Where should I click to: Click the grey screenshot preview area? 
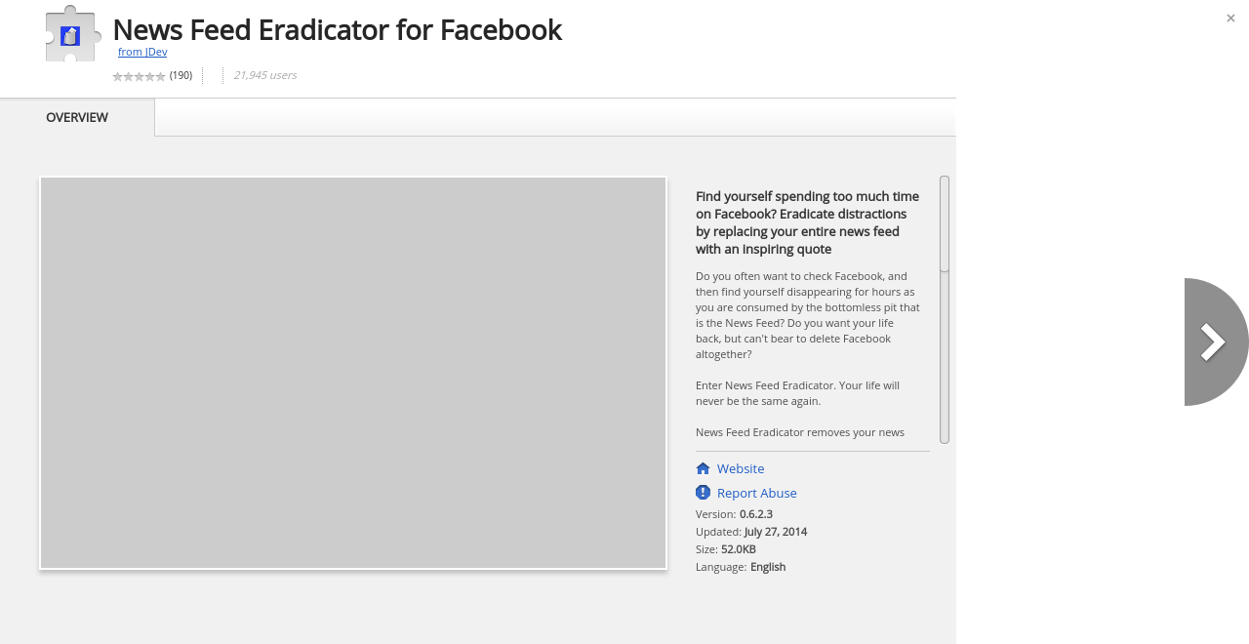[x=353, y=373]
